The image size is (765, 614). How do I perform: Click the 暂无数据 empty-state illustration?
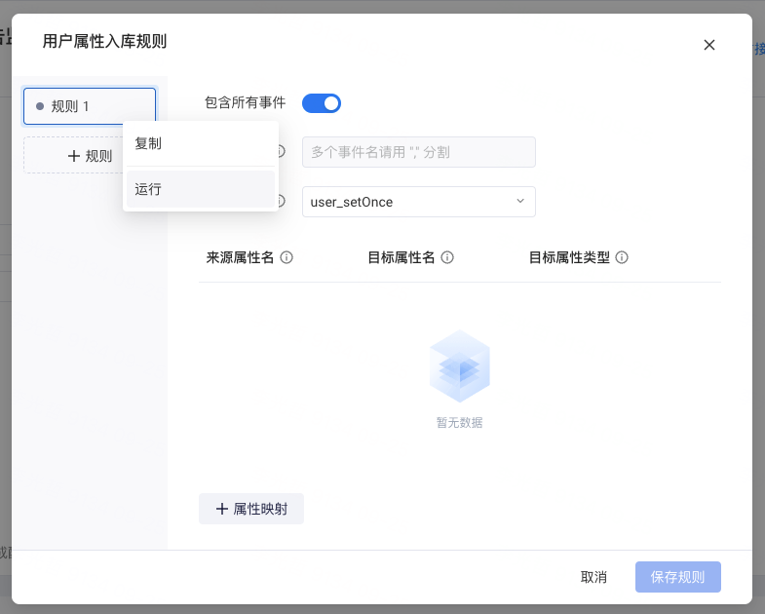click(x=459, y=366)
